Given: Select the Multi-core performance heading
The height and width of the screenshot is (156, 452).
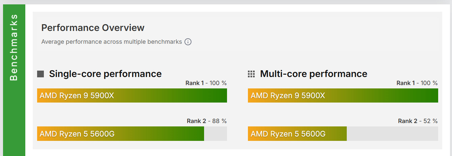Looking at the screenshot, I should point(313,74).
